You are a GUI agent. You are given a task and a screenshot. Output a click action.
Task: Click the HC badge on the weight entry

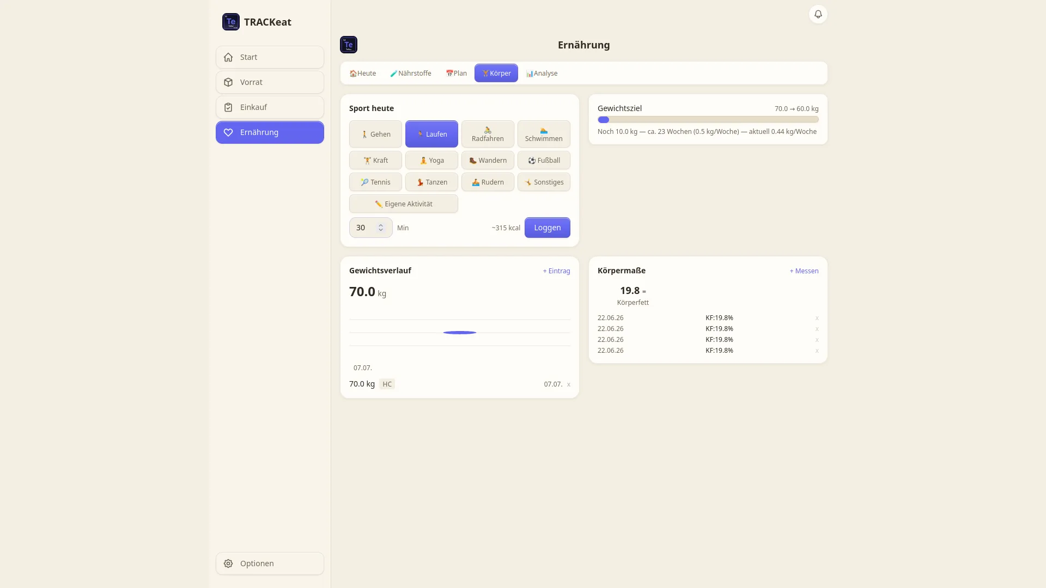pyautogui.click(x=387, y=384)
